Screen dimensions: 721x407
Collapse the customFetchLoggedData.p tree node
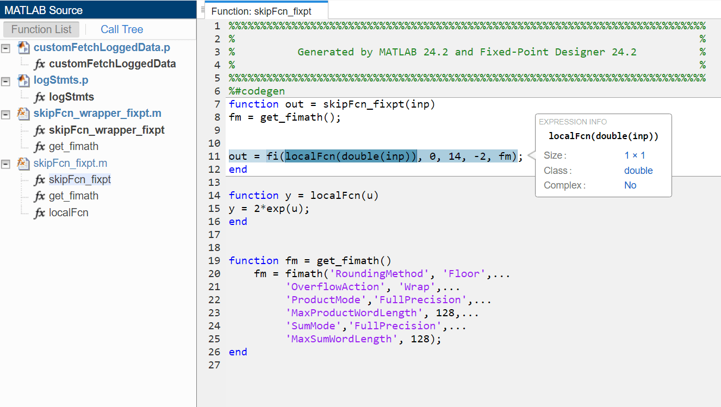[x=6, y=48]
